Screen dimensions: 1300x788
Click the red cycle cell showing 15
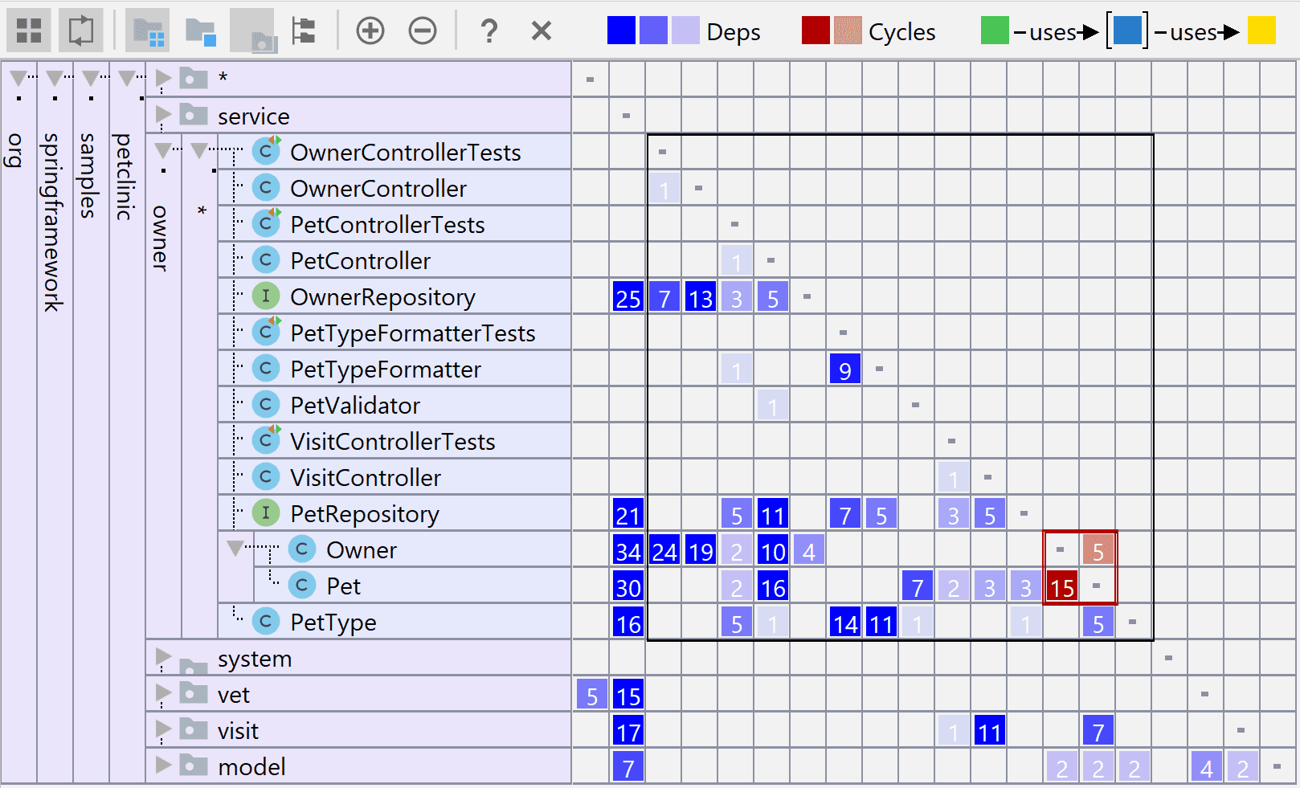[x=1061, y=587]
